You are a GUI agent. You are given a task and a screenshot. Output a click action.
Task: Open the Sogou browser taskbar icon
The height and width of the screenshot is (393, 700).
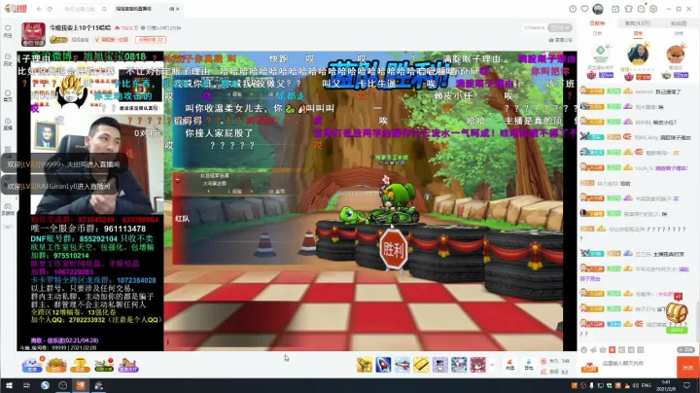pos(45,385)
